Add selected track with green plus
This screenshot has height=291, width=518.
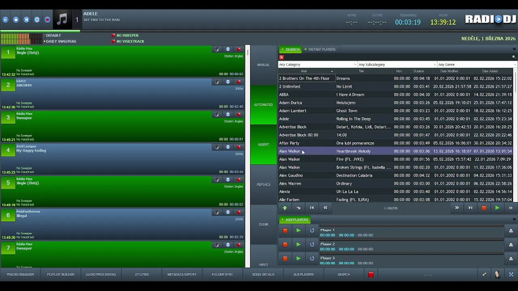point(285,208)
